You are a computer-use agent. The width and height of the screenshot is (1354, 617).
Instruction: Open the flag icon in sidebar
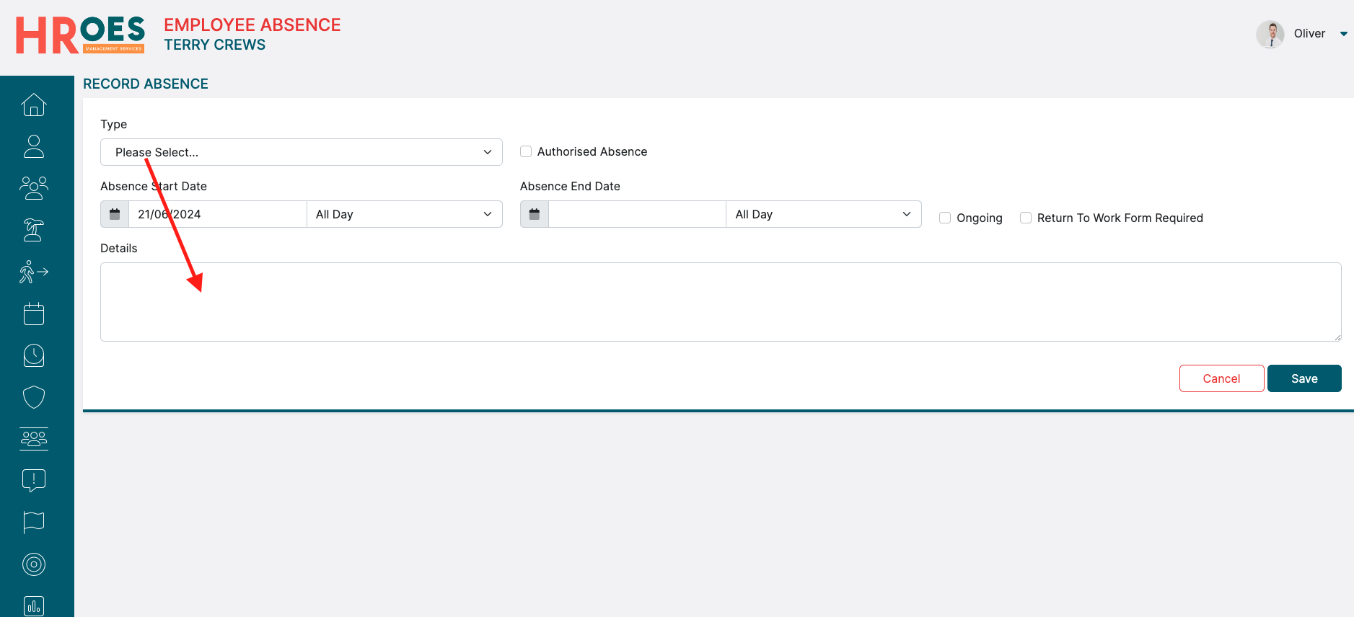[x=34, y=522]
